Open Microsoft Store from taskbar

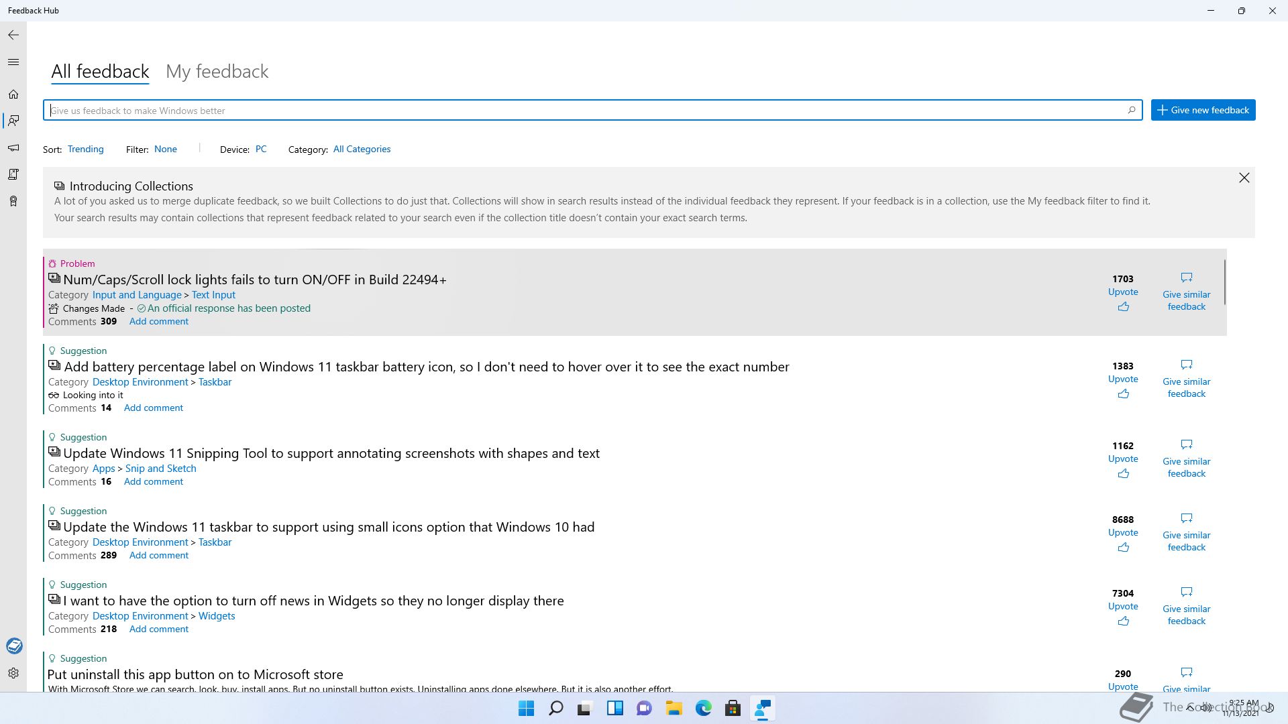pyautogui.click(x=733, y=709)
